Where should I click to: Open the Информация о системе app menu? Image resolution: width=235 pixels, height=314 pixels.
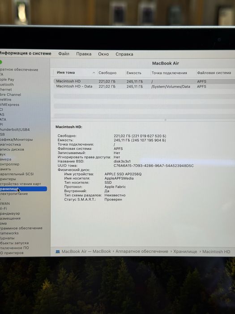[x=26, y=53]
